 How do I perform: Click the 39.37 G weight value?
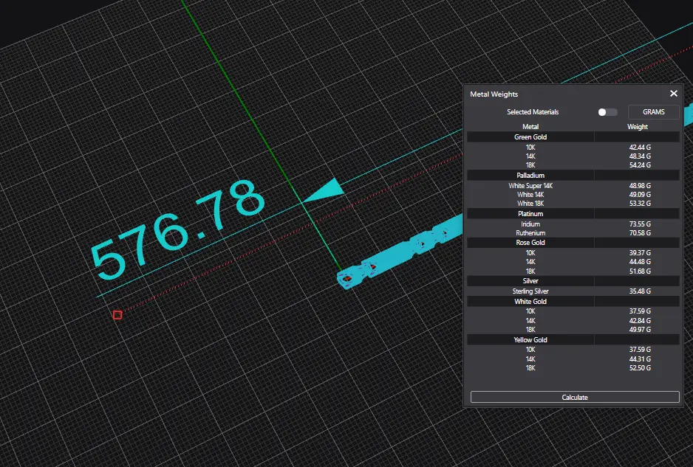[640, 253]
